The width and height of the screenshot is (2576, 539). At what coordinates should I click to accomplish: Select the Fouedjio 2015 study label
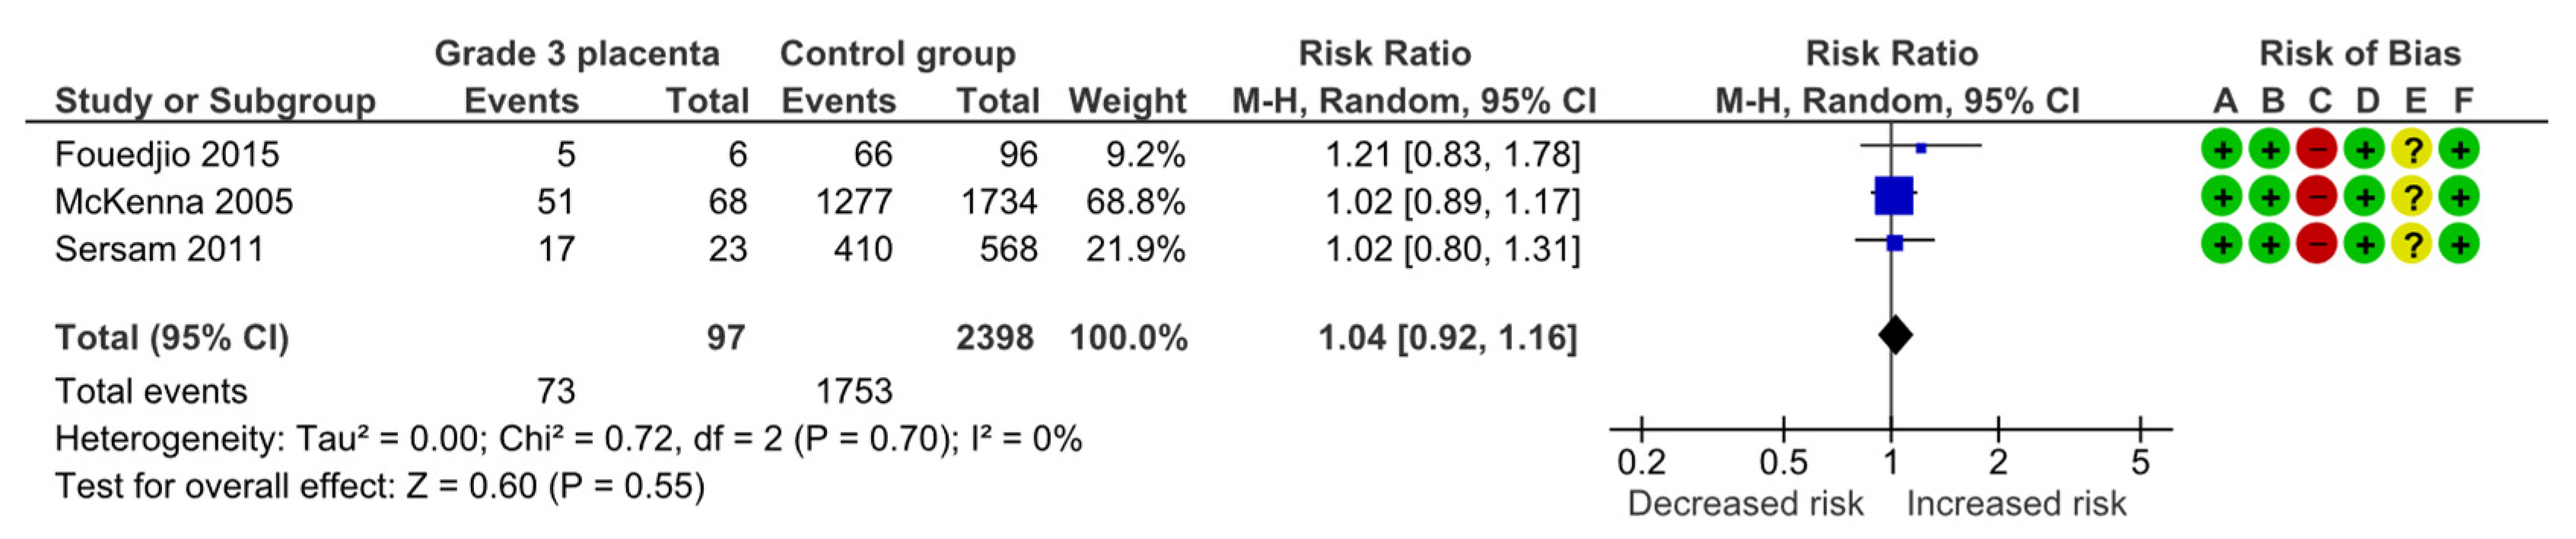(167, 155)
